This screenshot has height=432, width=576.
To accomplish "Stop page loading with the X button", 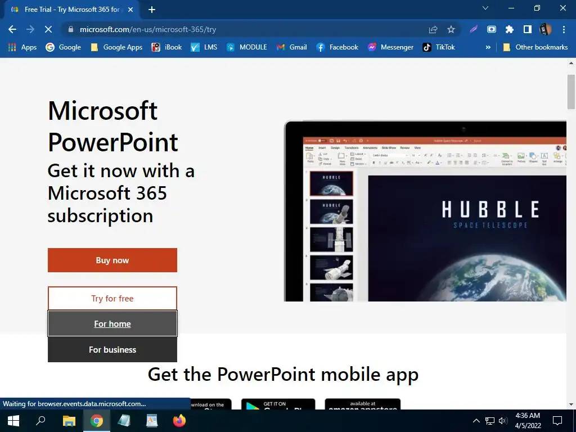I will tap(48, 29).
